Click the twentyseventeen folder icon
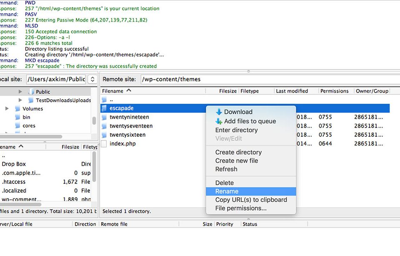 pyautogui.click(x=104, y=126)
